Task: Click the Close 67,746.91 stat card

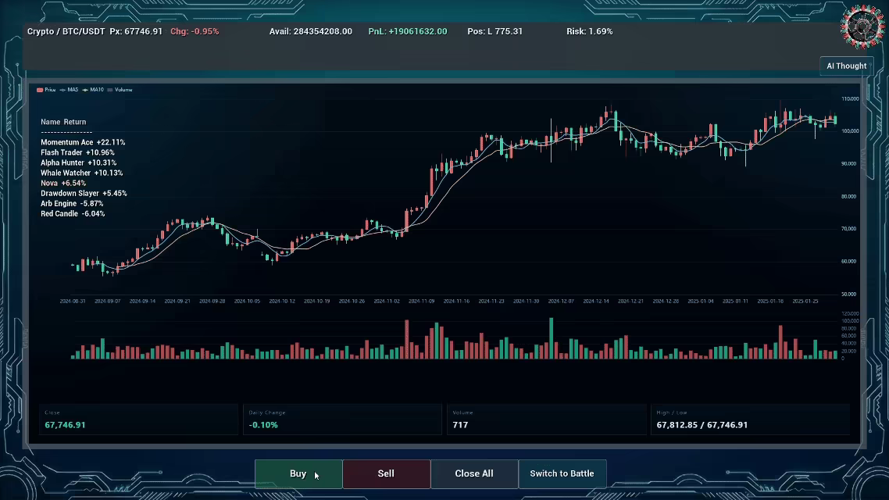Action: pyautogui.click(x=138, y=420)
